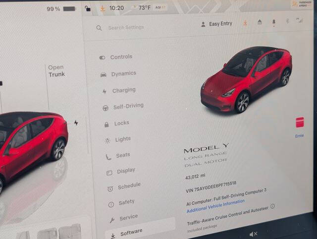This screenshot has height=239, width=317.
Task: Select the Safety menu item
Action: tap(121, 203)
